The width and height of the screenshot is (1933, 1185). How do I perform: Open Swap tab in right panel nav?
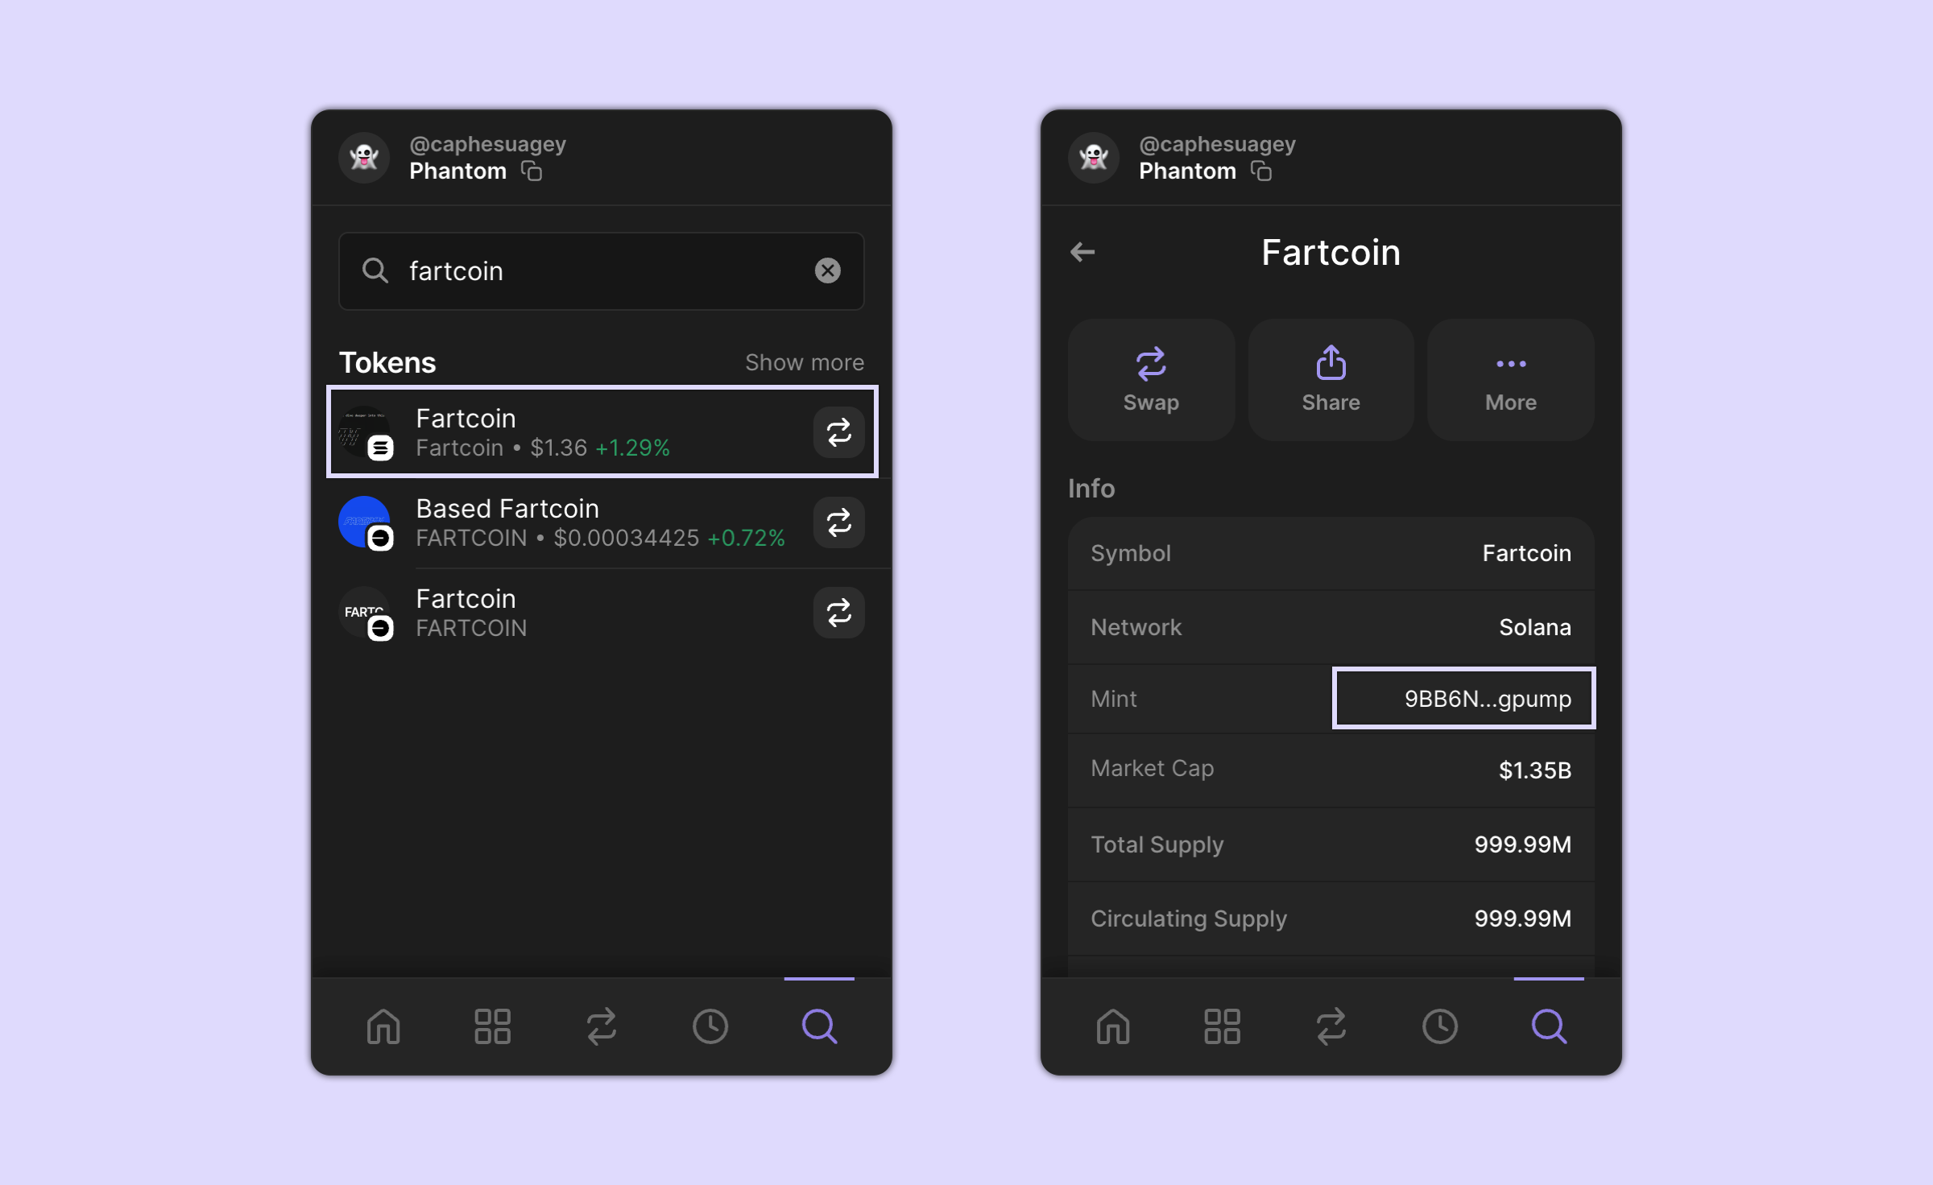click(x=1331, y=1026)
